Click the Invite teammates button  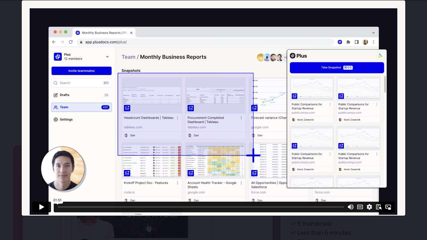81,71
